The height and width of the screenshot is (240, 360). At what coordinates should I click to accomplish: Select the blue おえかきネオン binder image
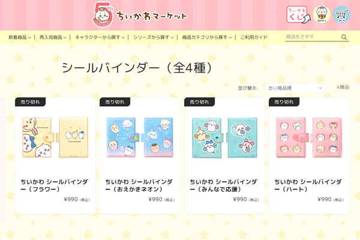(140, 137)
